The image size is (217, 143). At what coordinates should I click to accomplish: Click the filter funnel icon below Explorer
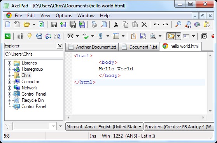coord(7,126)
